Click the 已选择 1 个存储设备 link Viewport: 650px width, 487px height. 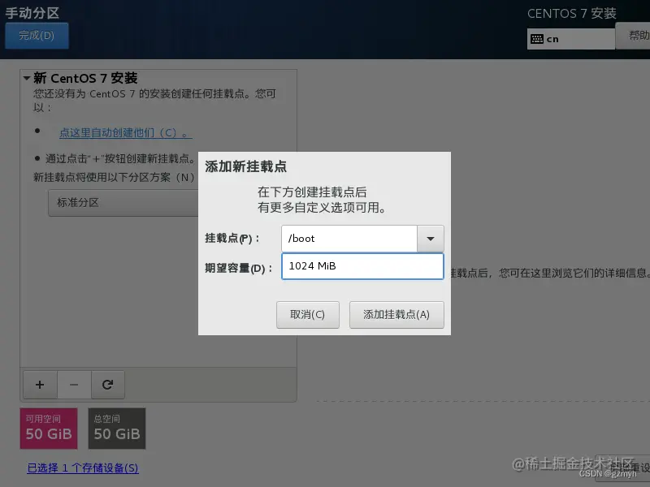[81, 469]
